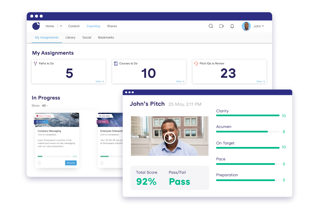Screen dimensions: 313x224
Task: Click Company Messaging 14% progress bar
Action: point(54,156)
